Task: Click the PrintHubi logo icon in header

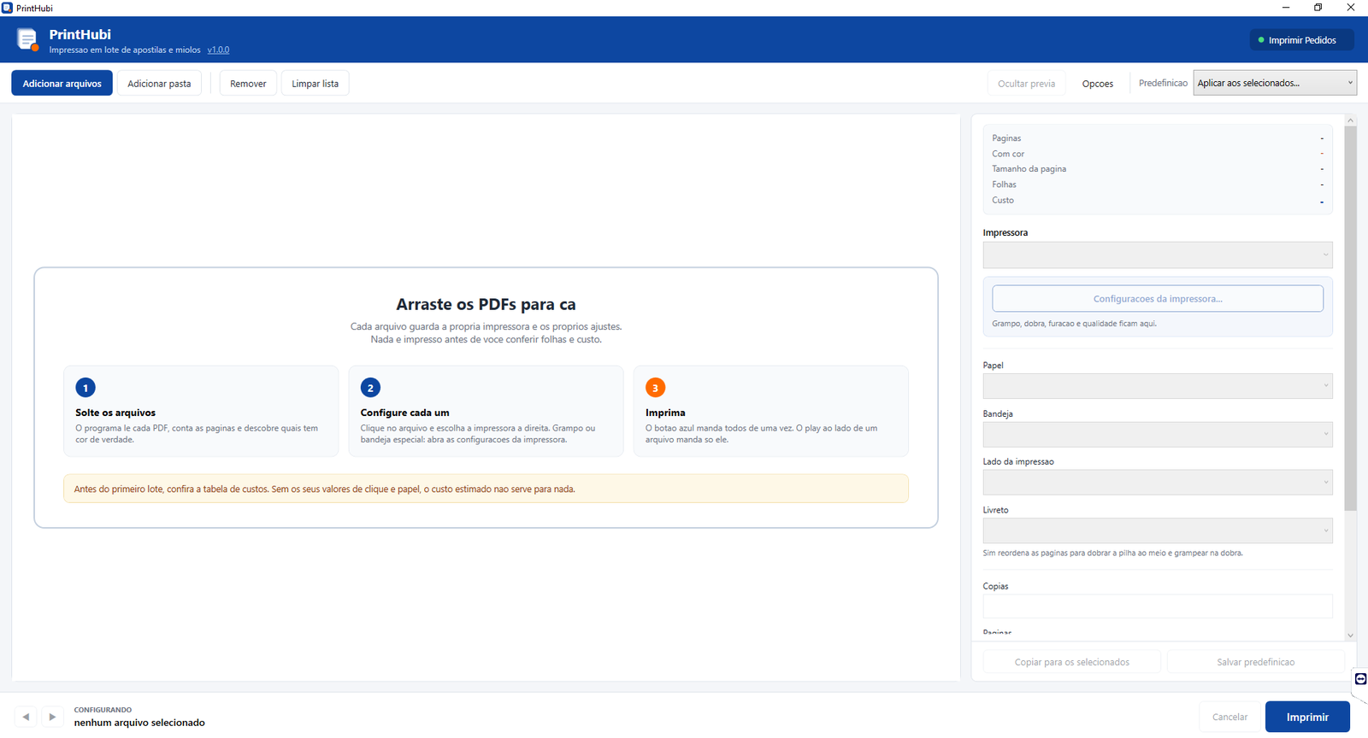Action: [x=27, y=39]
